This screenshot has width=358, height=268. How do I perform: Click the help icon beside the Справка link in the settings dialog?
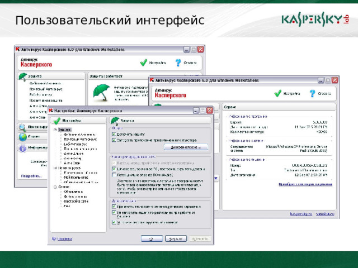pos(54,238)
